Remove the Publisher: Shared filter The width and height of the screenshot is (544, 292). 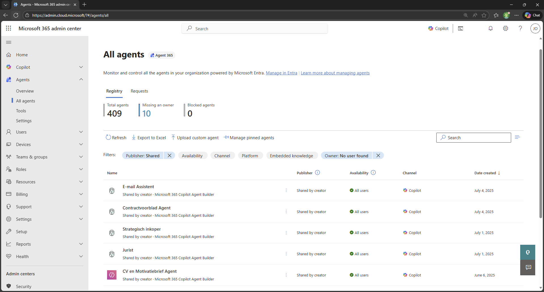coord(169,155)
